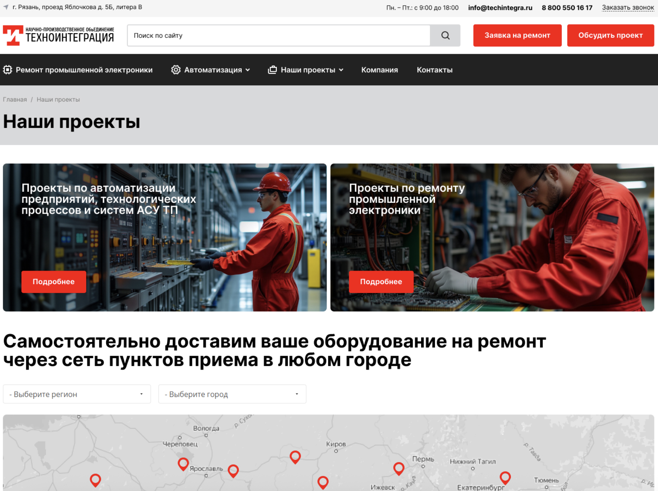
Task: Click the briefcase icon next to Наши проекты
Action: click(x=272, y=70)
